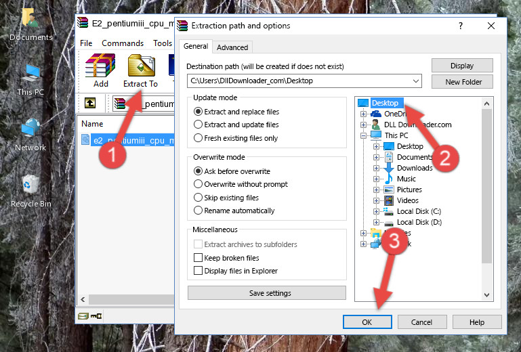Click the New Folder button
This screenshot has height=352, width=521.
[x=462, y=82]
